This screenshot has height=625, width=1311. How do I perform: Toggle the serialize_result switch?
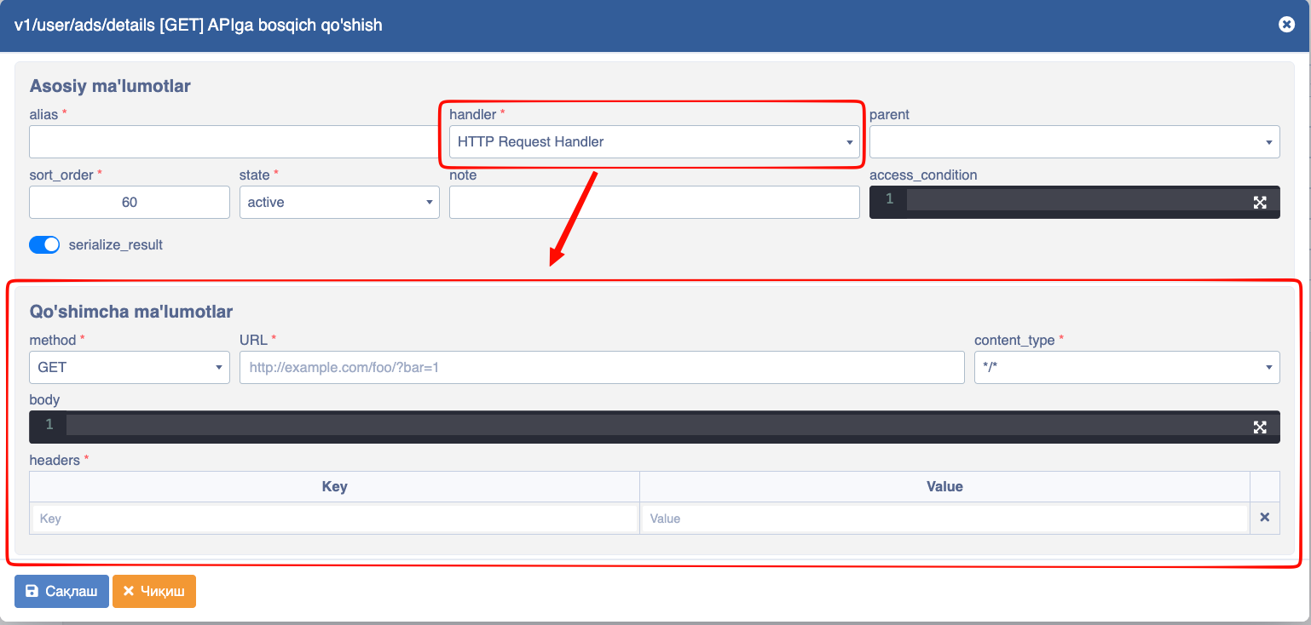coord(44,244)
